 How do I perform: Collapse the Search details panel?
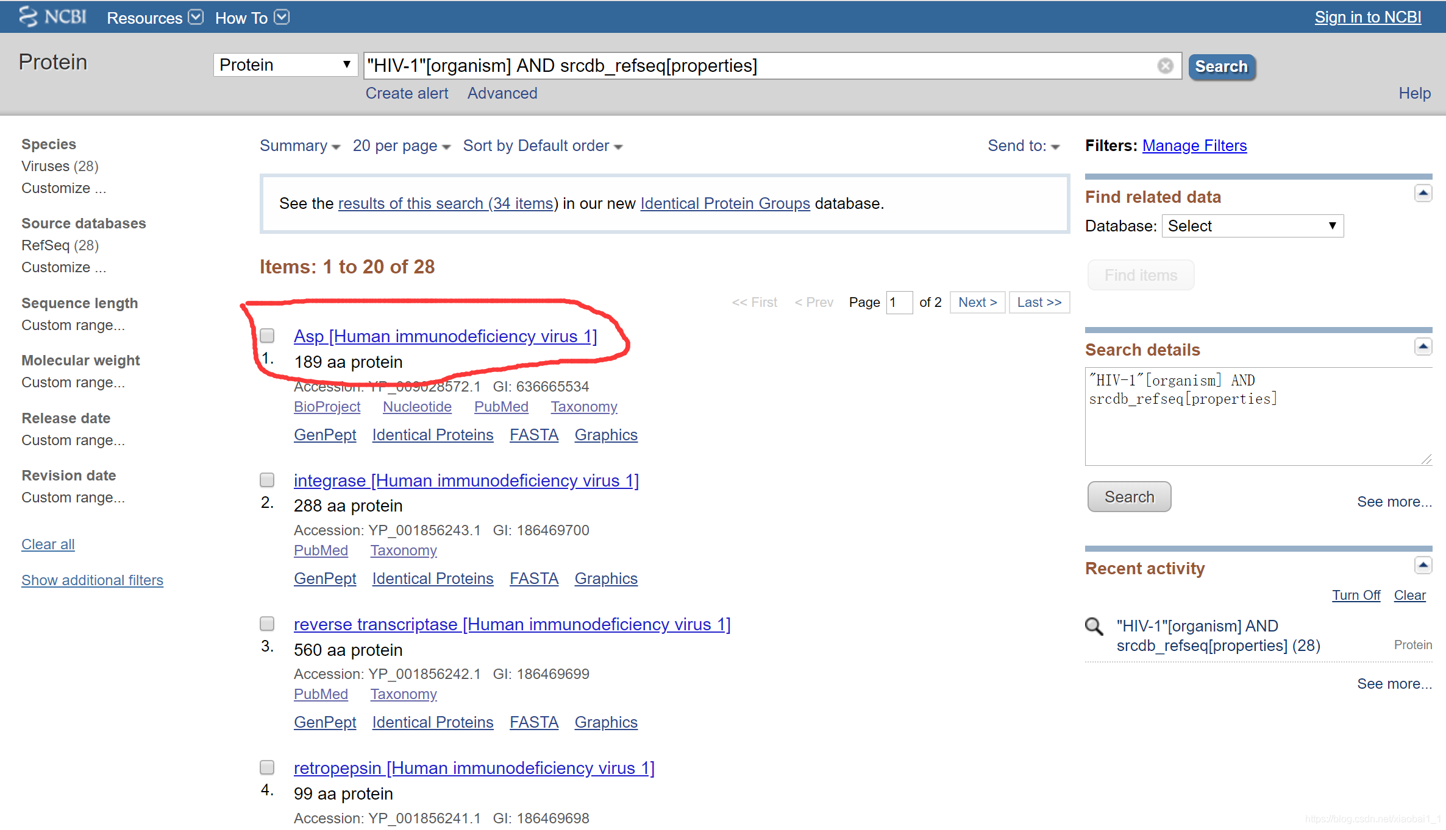tap(1423, 347)
